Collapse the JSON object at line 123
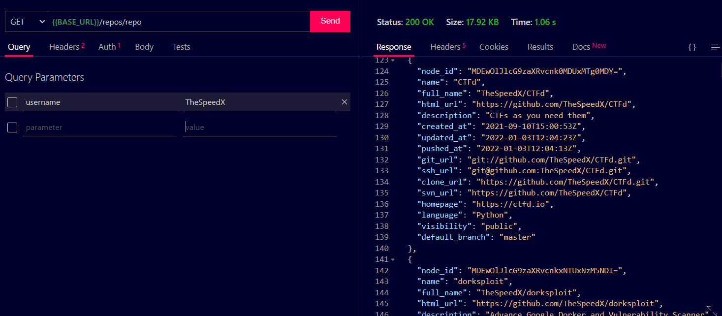 (x=392, y=60)
